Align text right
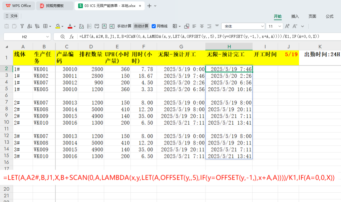Screen dimensions: 341x202 pos(209,26)
